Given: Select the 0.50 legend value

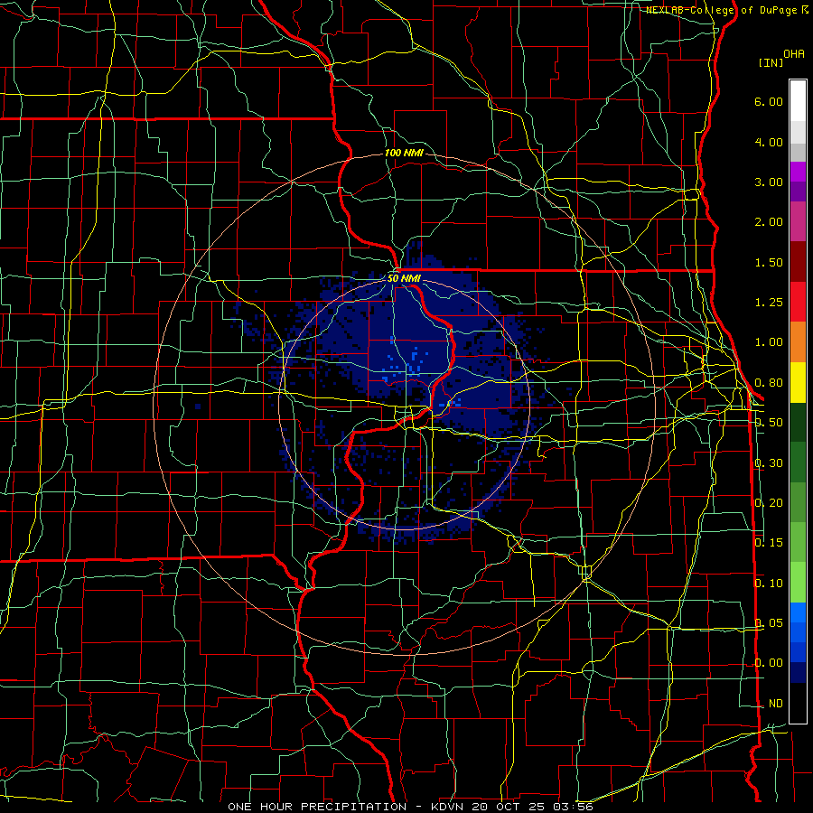Looking at the screenshot, I should click(769, 423).
